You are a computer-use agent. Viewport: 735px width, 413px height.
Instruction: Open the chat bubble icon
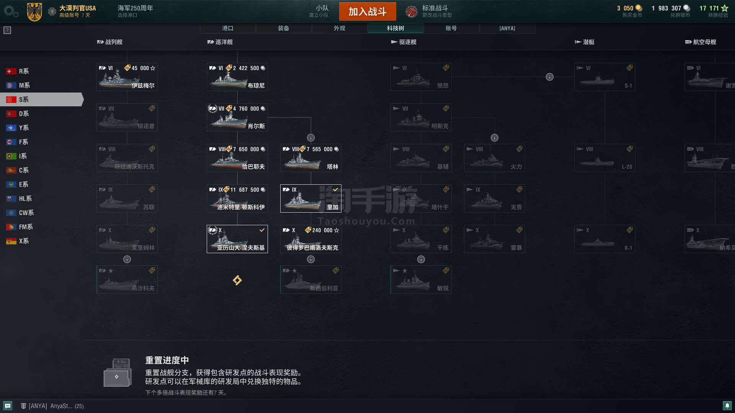pyautogui.click(x=8, y=406)
